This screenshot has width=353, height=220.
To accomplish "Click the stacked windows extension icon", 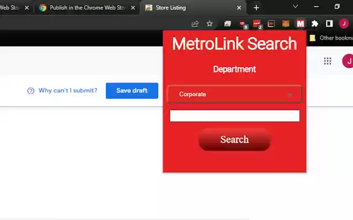I will pyautogui.click(x=228, y=24).
